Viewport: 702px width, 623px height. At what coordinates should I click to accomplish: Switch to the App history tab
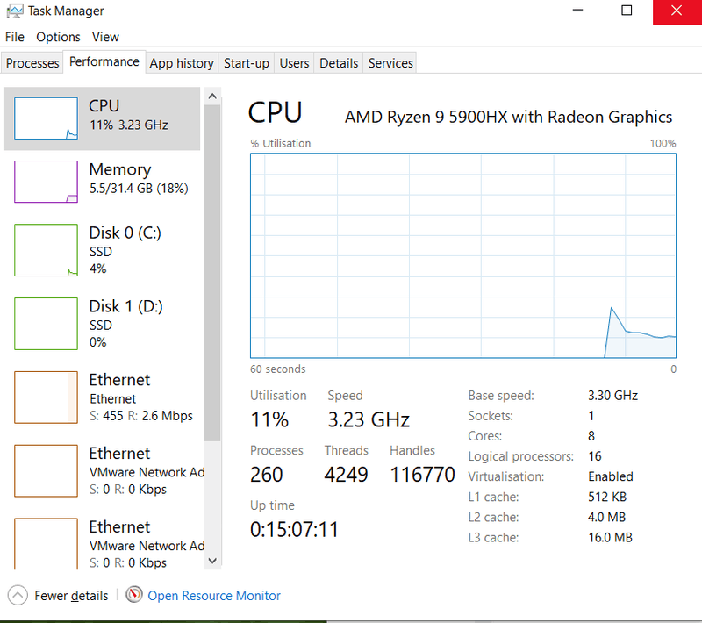(x=182, y=63)
